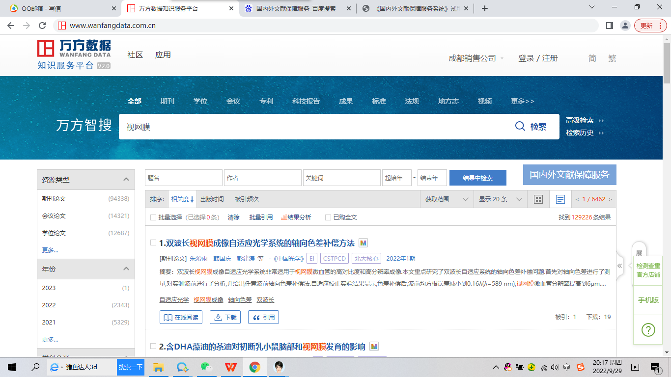This screenshot has width=671, height=377.
Task: Check the 批量选择 checkbox
Action: pos(153,217)
